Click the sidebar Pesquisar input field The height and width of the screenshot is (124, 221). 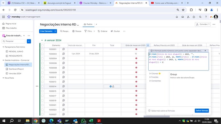[14, 41]
